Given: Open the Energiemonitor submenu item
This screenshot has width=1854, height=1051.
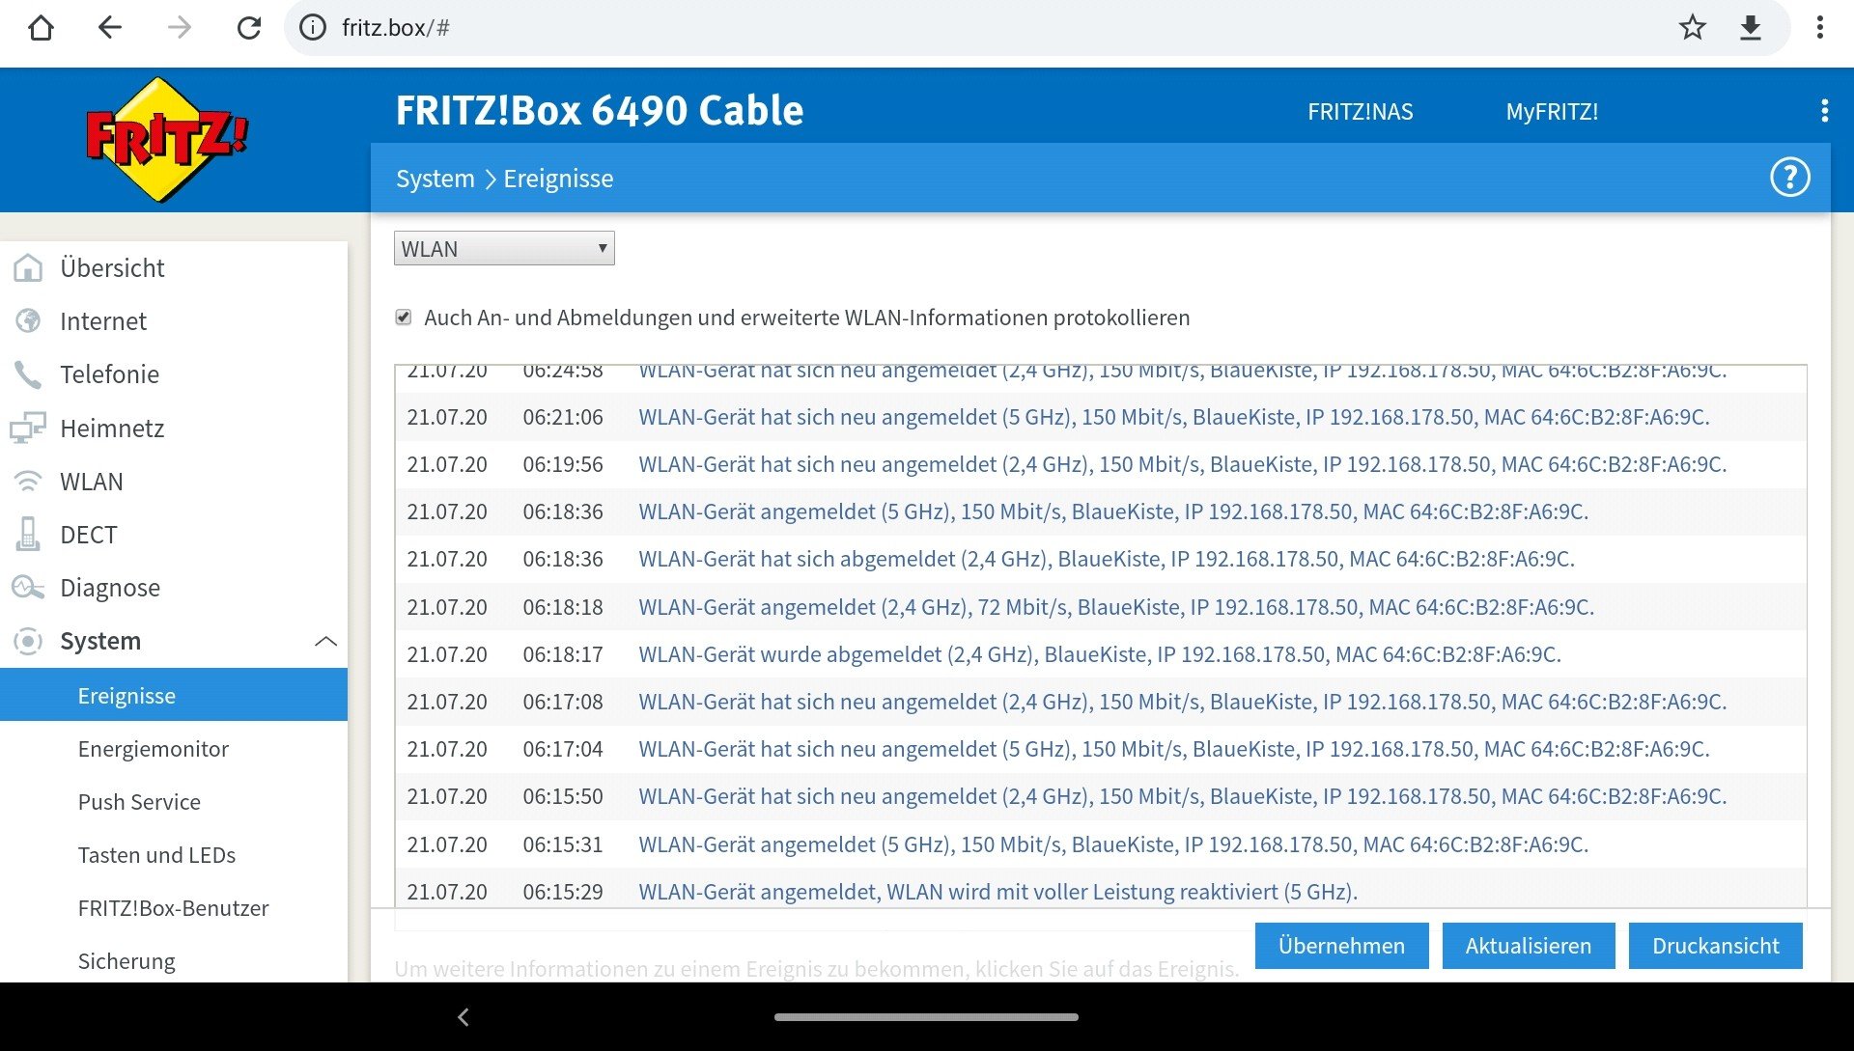Looking at the screenshot, I should pyautogui.click(x=154, y=749).
